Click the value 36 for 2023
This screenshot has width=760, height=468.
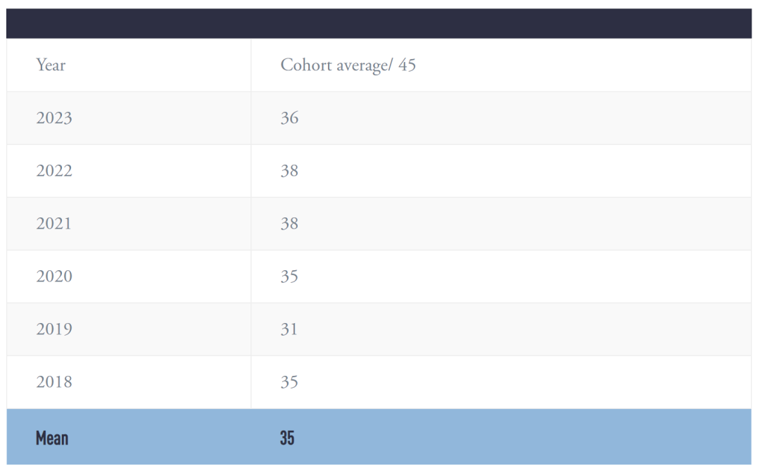pyautogui.click(x=289, y=118)
